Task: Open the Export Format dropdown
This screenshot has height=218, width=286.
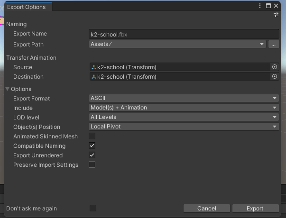Action: [x=184, y=98]
